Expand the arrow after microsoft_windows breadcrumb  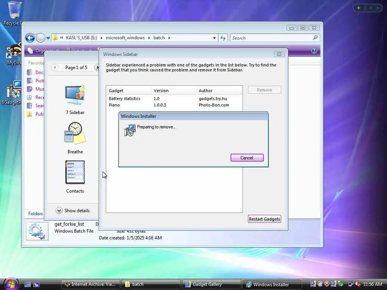pyautogui.click(x=149, y=38)
